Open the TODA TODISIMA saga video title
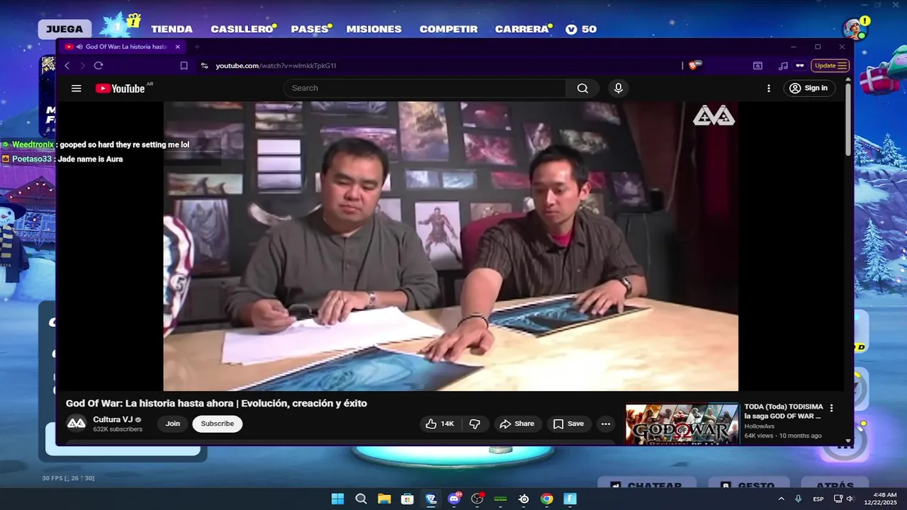The height and width of the screenshot is (510, 907). click(x=783, y=412)
